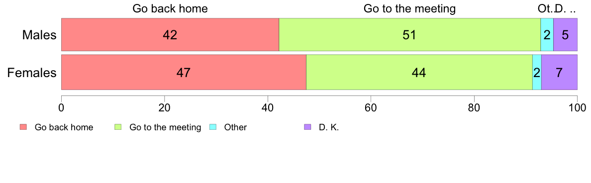
Task: Select the Females red bar segment showing 47
Action: coord(184,72)
